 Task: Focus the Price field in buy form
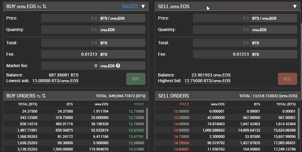click(x=70, y=18)
